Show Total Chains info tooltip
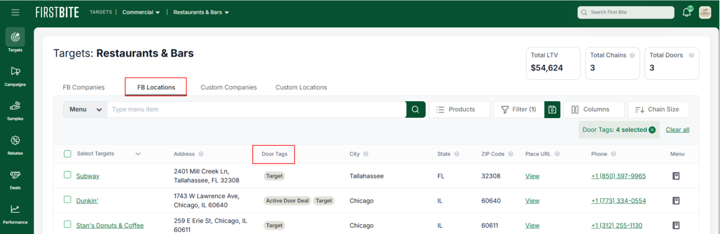 point(632,55)
